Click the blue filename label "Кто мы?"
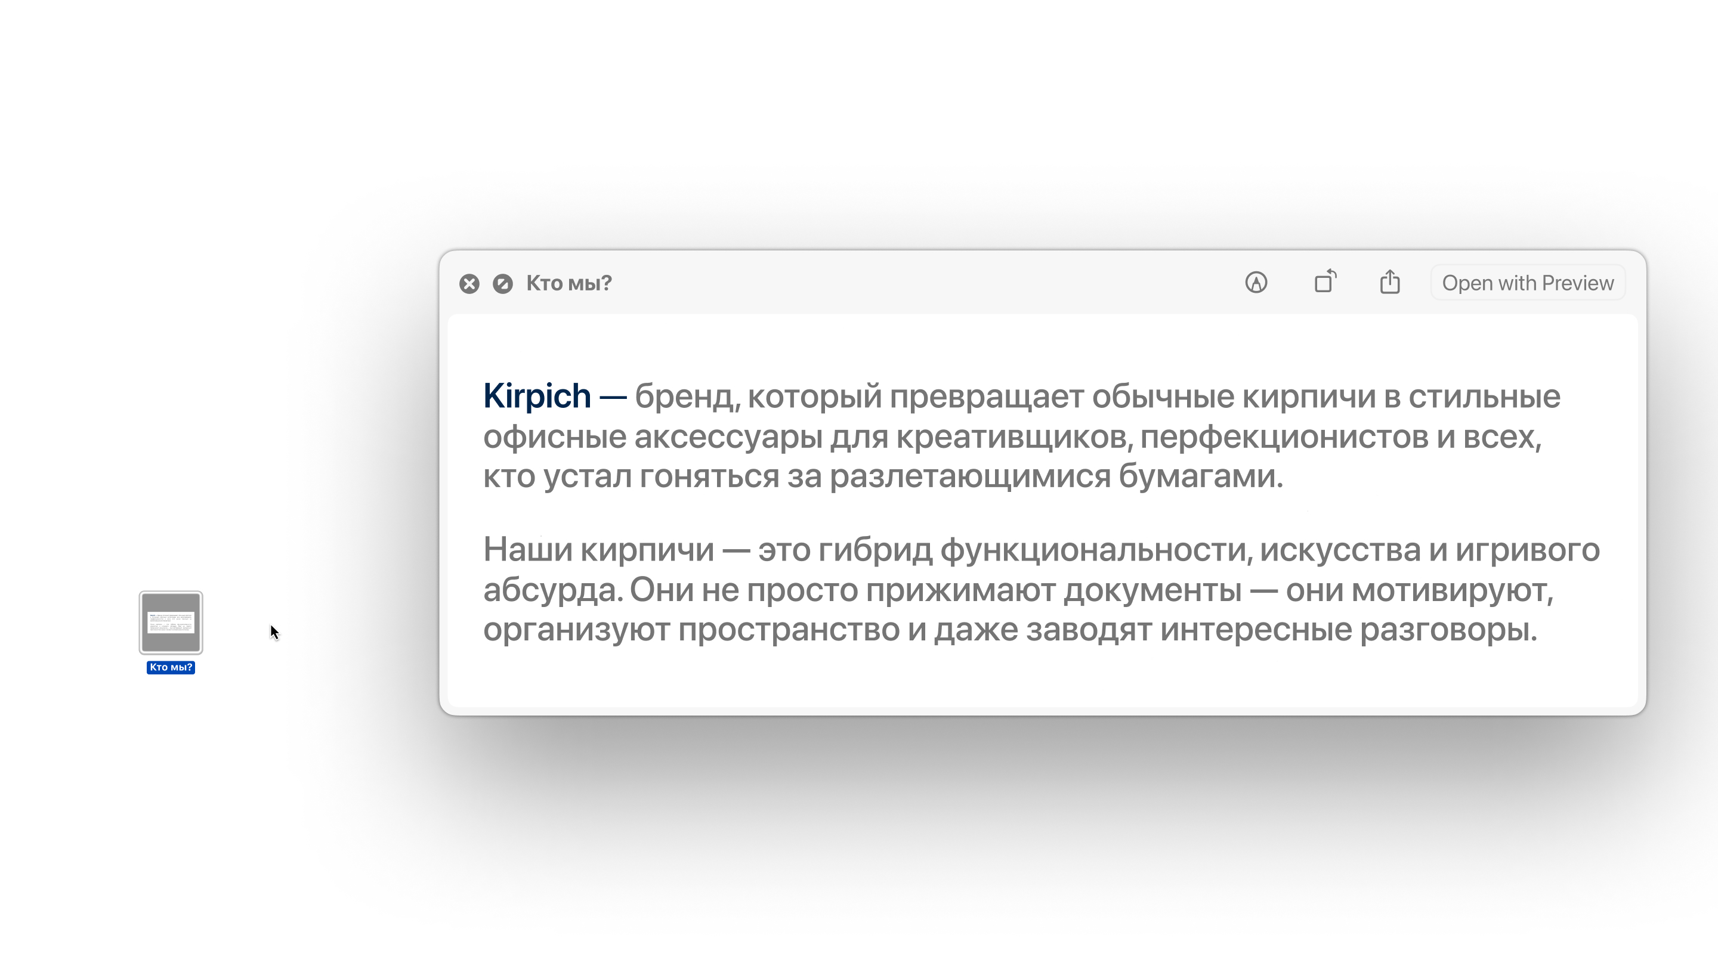The height and width of the screenshot is (966, 1718). (171, 667)
